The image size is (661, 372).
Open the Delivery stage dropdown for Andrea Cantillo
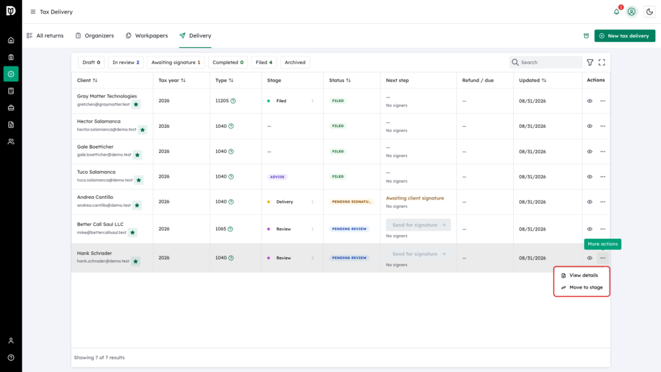pos(291,202)
